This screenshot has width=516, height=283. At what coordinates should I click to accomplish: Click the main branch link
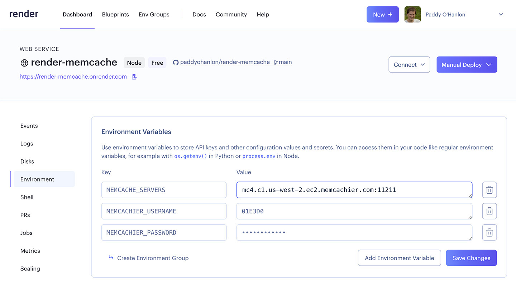point(285,62)
